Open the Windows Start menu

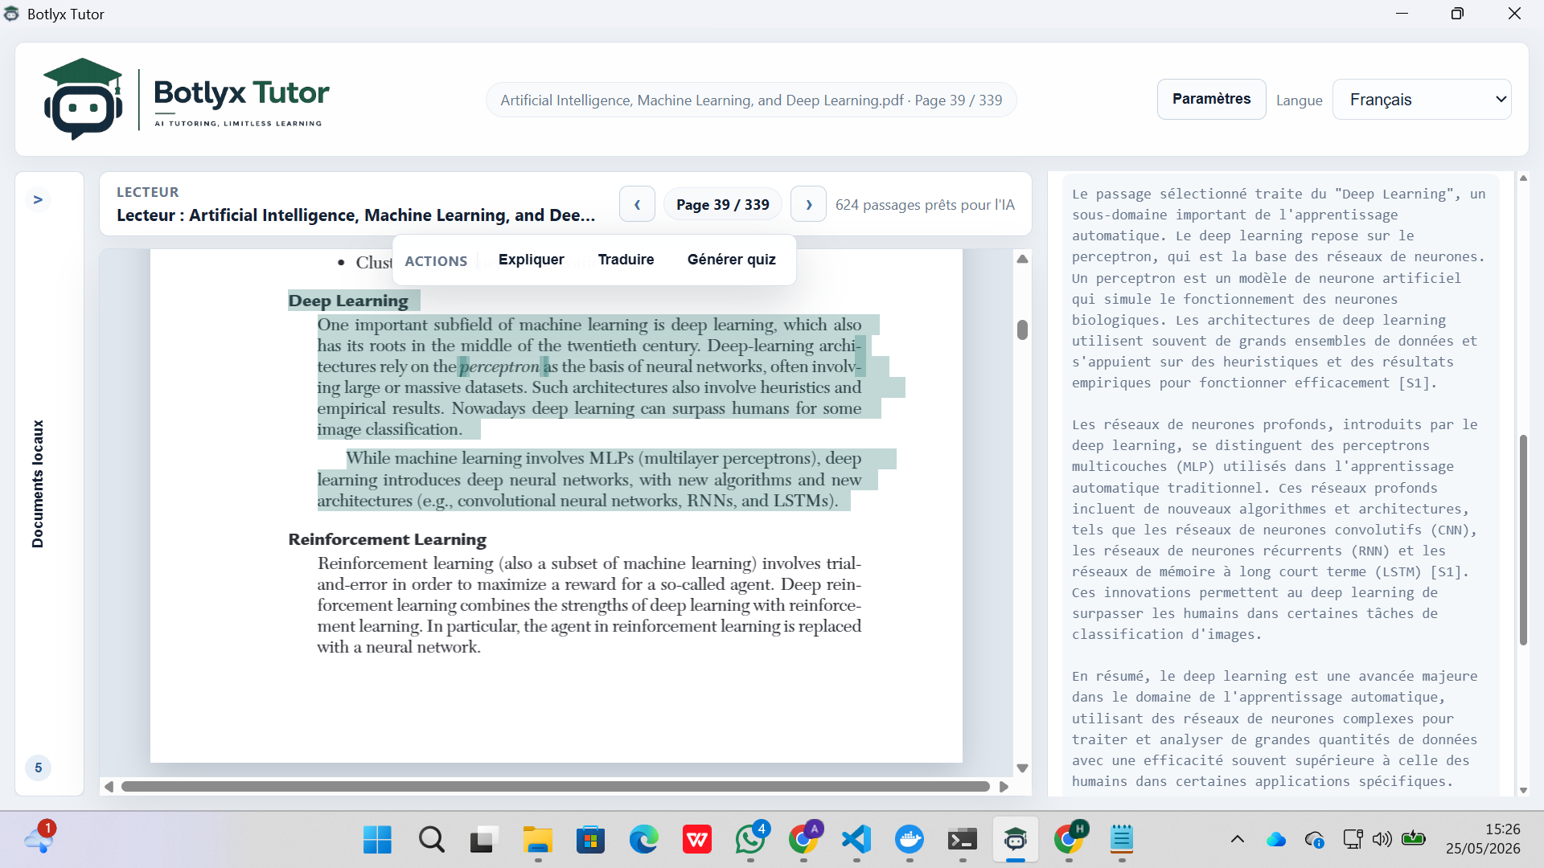(377, 840)
